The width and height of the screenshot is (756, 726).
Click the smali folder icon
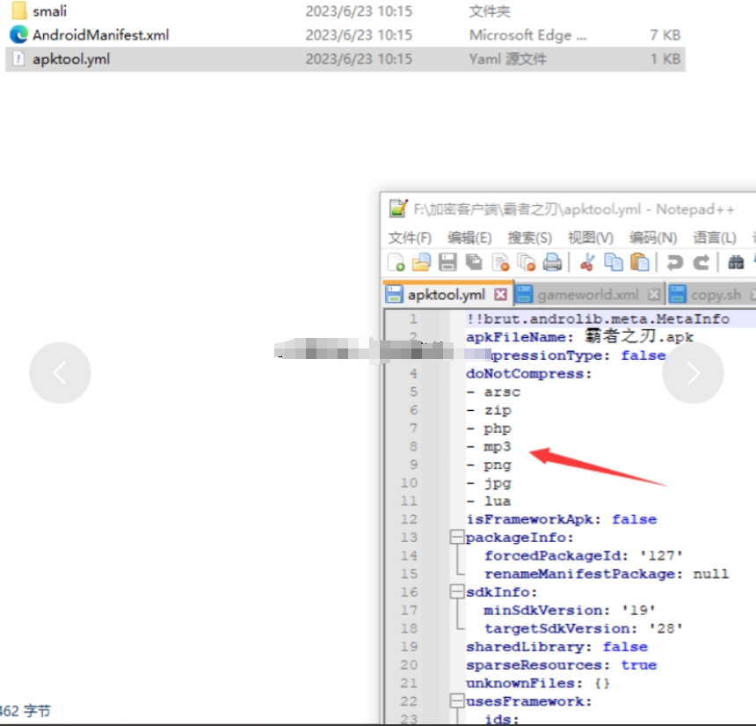pyautogui.click(x=18, y=11)
